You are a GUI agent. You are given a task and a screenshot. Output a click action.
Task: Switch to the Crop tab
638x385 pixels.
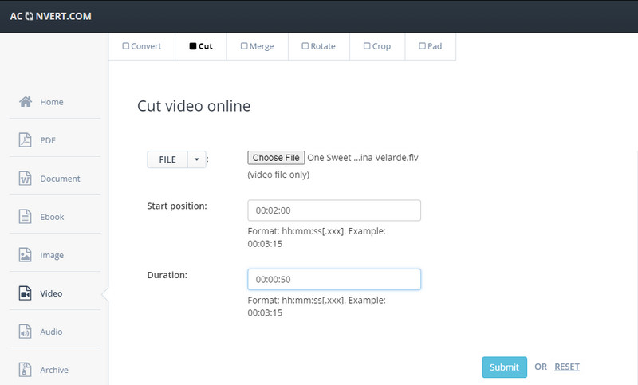coord(377,46)
